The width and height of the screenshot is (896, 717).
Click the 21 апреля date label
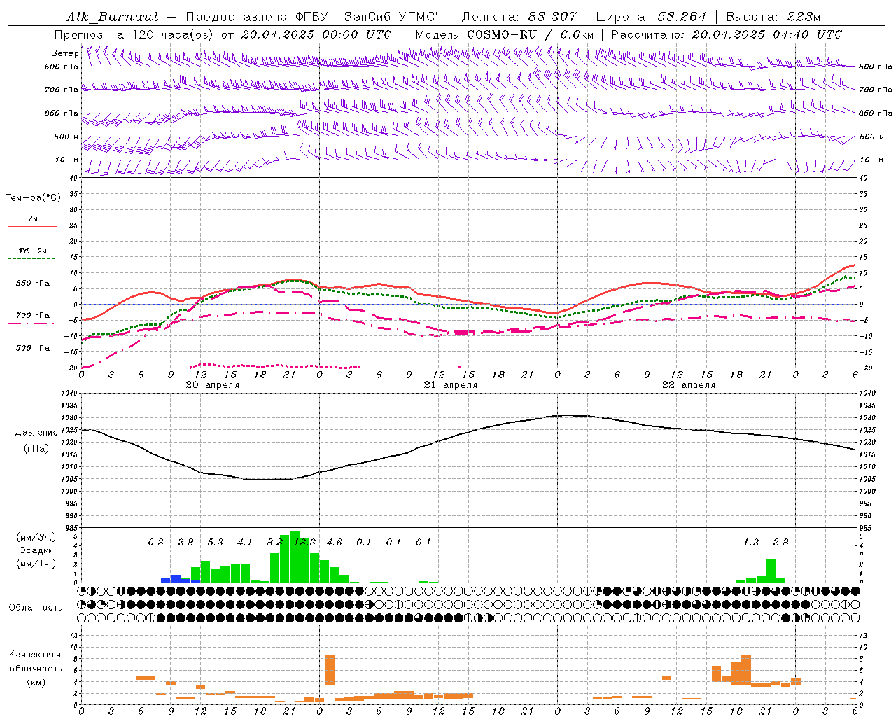(451, 385)
